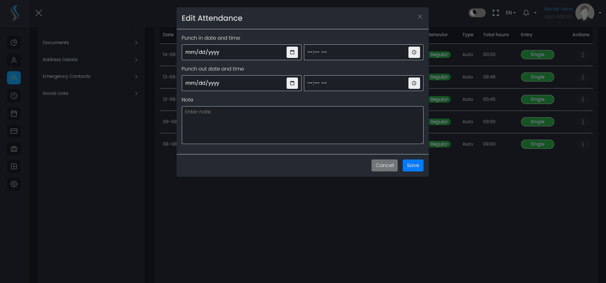Screen dimensions: 606x283
Task: Select the clock icon in the sidebar
Action: [x=14, y=96]
